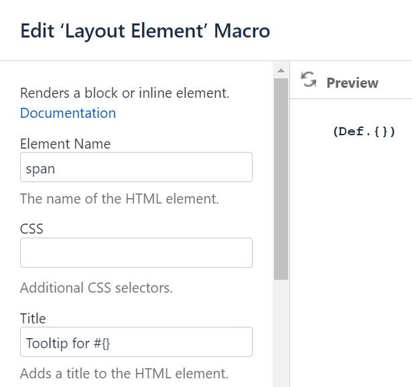Click the scrollbar up arrow
This screenshot has width=412, height=387.
[281, 70]
